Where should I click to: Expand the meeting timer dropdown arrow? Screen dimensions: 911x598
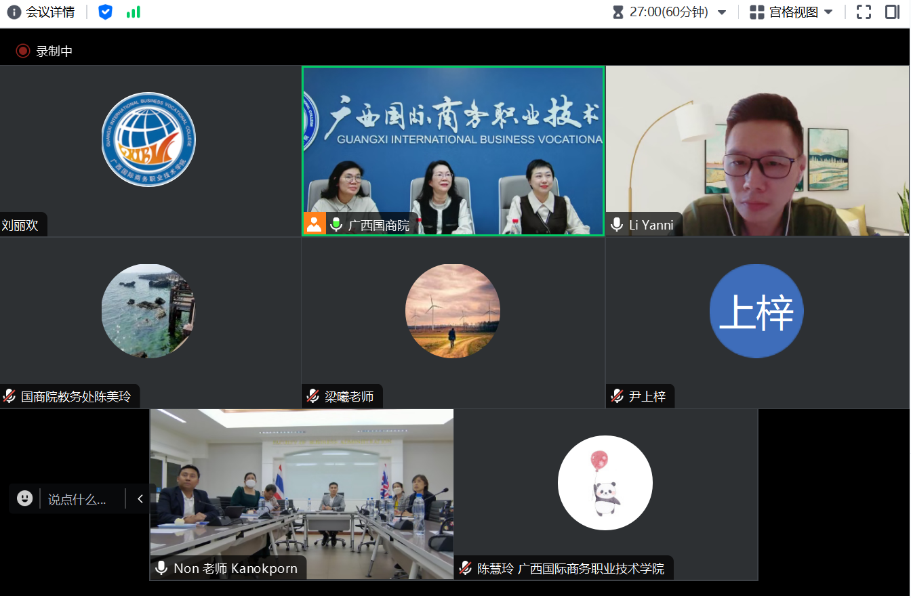tap(722, 13)
